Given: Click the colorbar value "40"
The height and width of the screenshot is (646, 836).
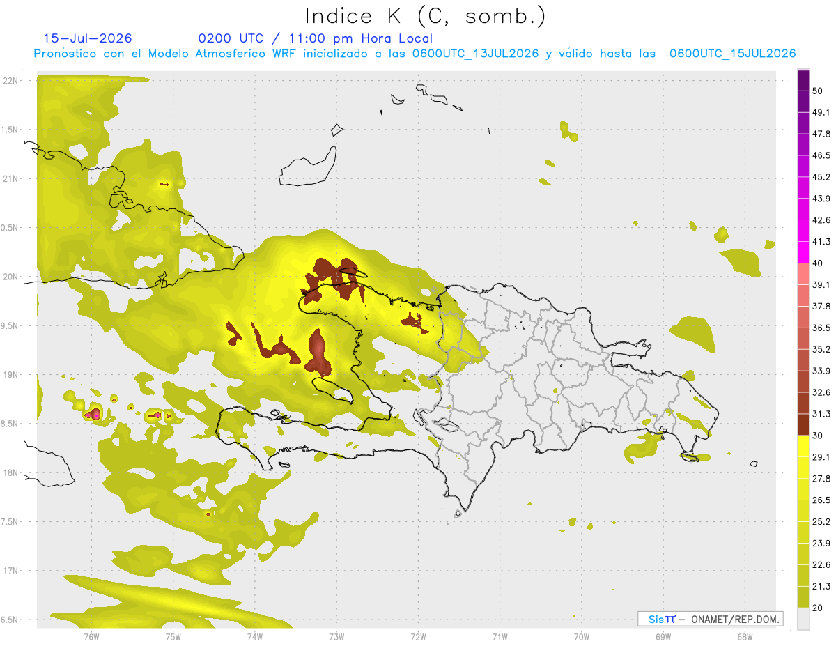Looking at the screenshot, I should (x=818, y=263).
